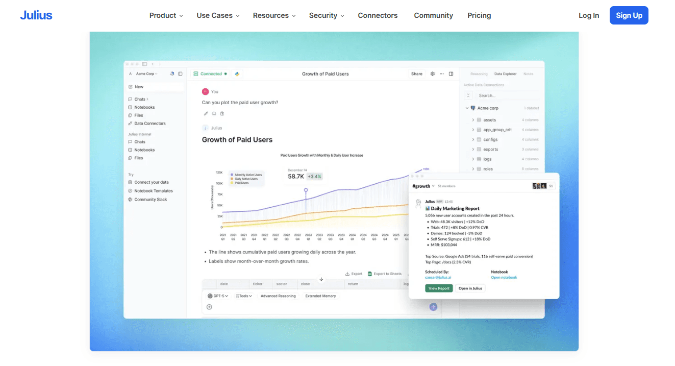The width and height of the screenshot is (675, 366).
Task: Click the Log In link
Action: [x=589, y=15]
